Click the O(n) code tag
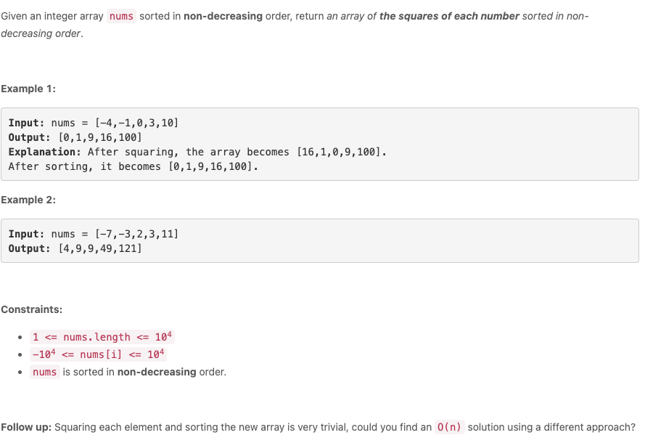 (450, 427)
